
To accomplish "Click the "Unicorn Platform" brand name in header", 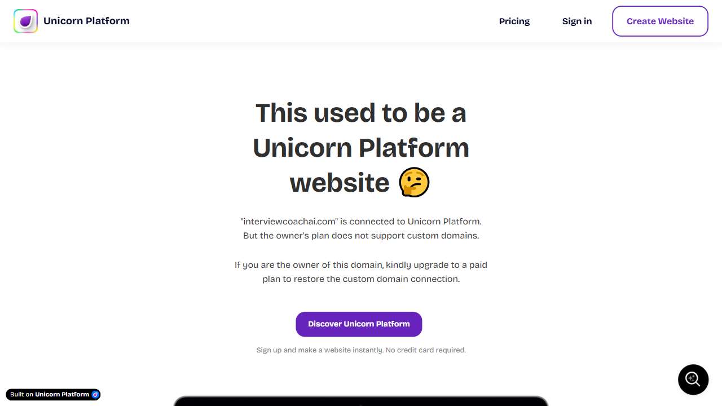I will click(86, 21).
